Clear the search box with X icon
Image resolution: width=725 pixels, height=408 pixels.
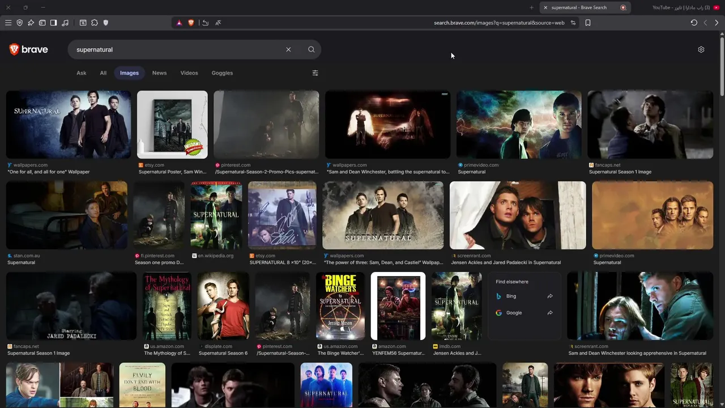(x=288, y=49)
